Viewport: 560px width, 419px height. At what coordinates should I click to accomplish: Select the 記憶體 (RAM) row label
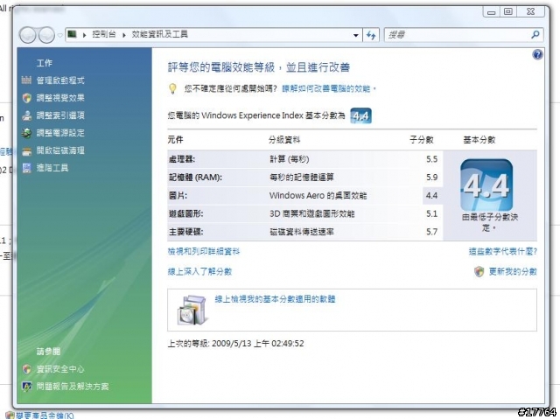click(x=195, y=178)
